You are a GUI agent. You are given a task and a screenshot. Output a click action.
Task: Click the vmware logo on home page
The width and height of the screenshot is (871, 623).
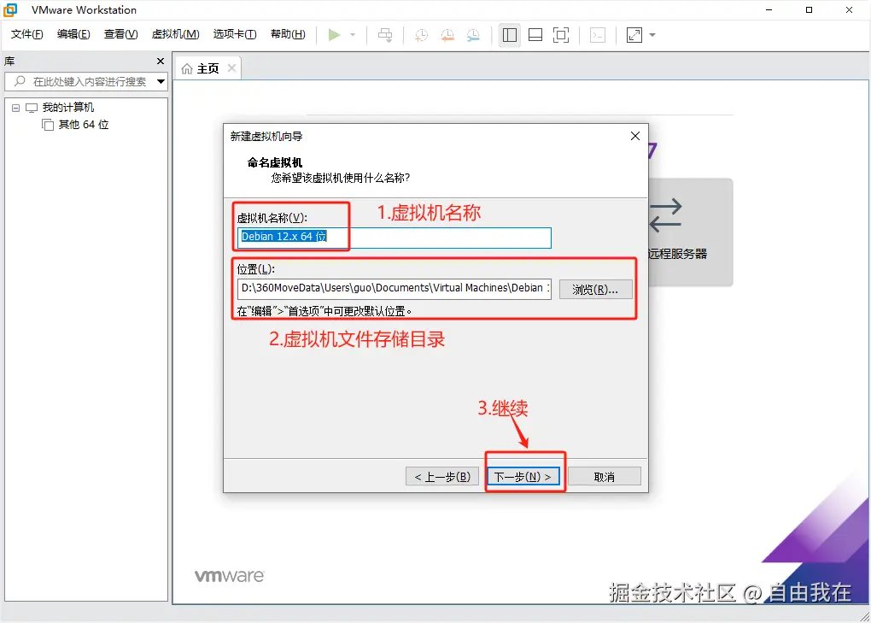coord(230,576)
